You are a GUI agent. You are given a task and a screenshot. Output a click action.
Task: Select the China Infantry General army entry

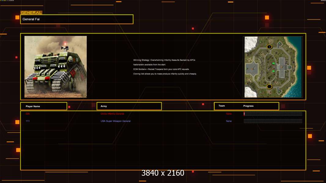[x=112, y=114]
